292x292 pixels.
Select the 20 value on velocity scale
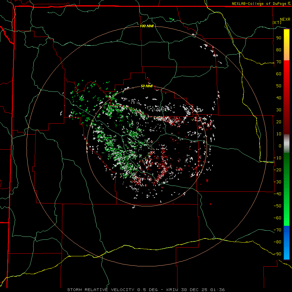279,122
